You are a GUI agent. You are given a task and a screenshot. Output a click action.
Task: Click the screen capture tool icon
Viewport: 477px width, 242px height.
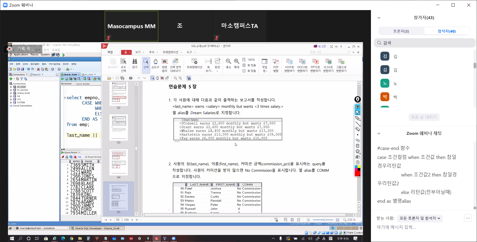tap(164, 64)
